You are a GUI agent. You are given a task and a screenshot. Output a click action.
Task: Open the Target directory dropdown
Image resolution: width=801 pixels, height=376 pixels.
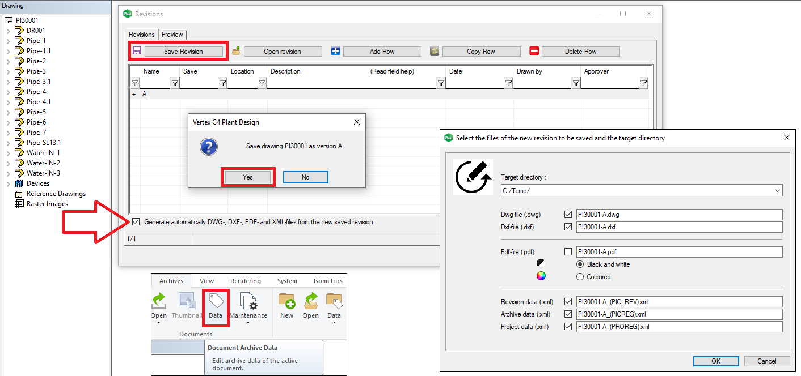click(777, 191)
